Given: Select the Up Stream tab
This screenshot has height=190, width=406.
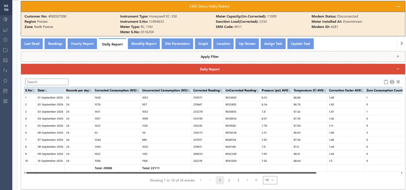Looking at the screenshot, I should (x=247, y=44).
